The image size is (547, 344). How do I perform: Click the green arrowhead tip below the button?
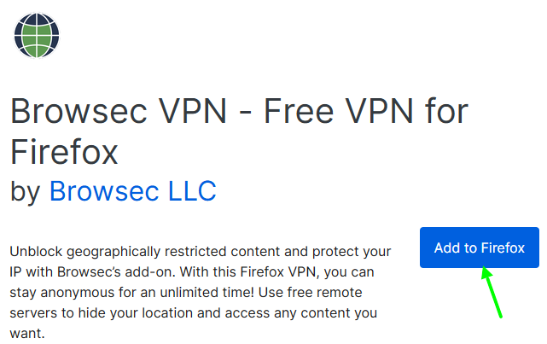coord(484,270)
